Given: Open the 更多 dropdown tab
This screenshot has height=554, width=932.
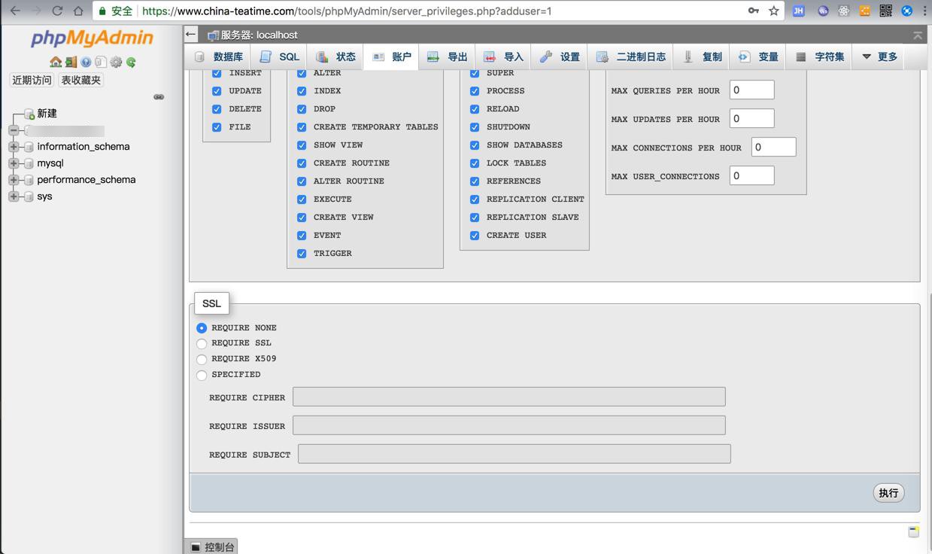Looking at the screenshot, I should 879,57.
